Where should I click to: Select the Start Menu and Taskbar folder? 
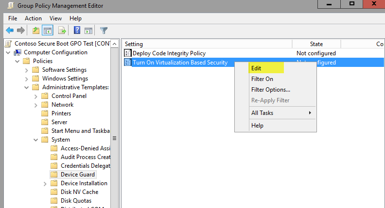pos(81,131)
